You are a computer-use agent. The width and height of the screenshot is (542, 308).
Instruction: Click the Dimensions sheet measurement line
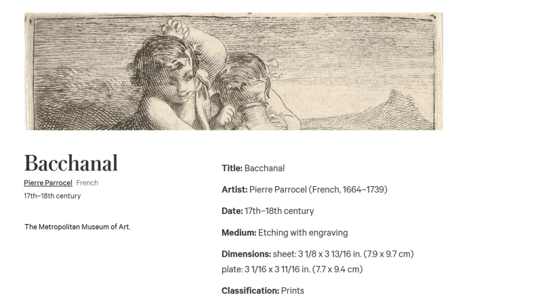click(x=317, y=254)
